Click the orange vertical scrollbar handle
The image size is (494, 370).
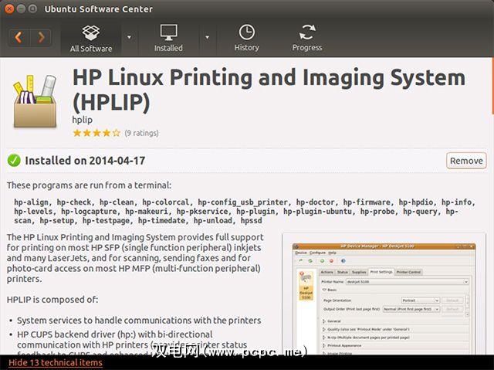[x=492, y=87]
